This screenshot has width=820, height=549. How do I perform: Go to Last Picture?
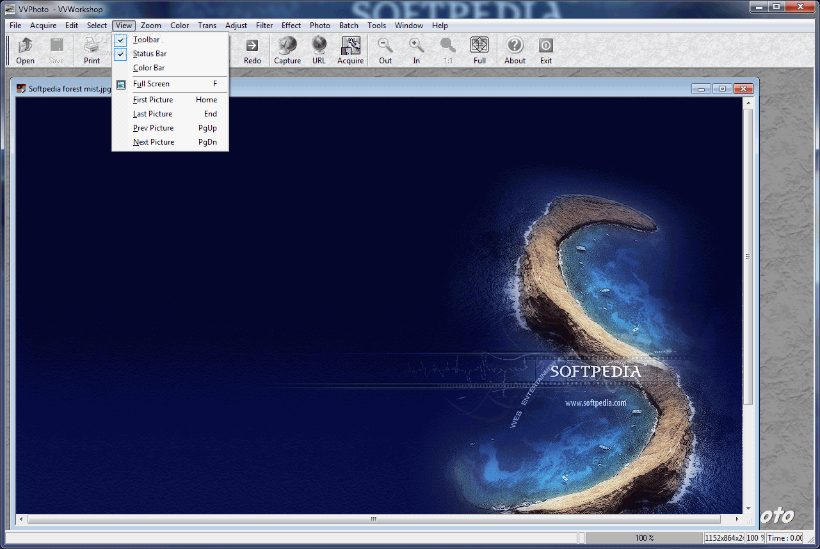click(x=170, y=114)
